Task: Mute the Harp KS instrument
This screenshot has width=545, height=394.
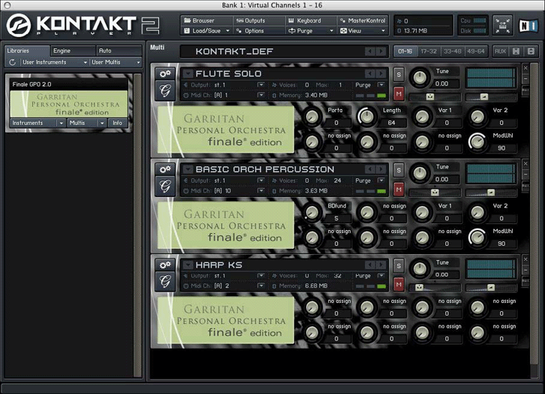Action: click(399, 285)
